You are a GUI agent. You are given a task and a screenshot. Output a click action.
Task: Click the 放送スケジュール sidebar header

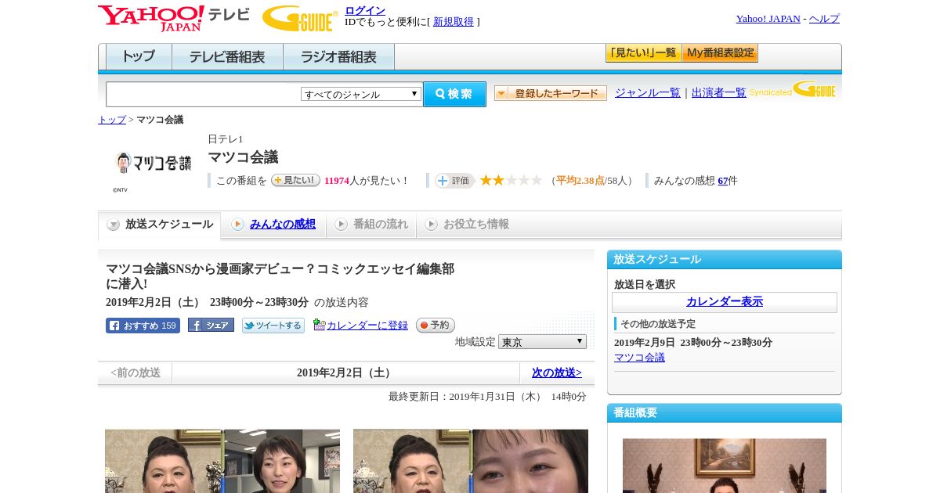pyautogui.click(x=725, y=260)
